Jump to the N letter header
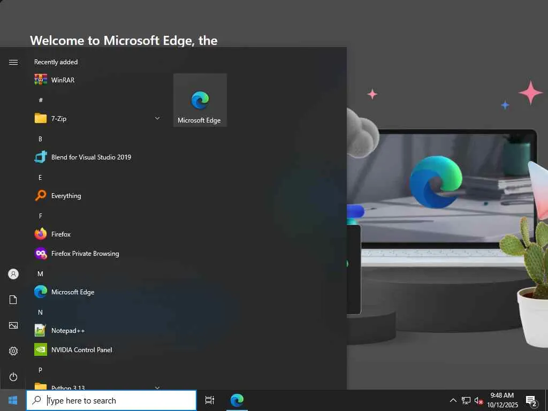This screenshot has height=411, width=548. tap(40, 312)
